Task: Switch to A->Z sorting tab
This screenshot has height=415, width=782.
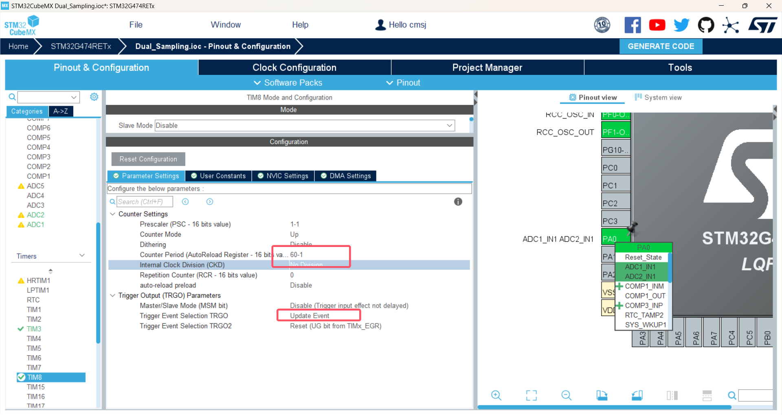Action: point(61,111)
